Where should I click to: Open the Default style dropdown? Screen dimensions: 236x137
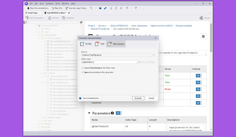tap(205, 18)
